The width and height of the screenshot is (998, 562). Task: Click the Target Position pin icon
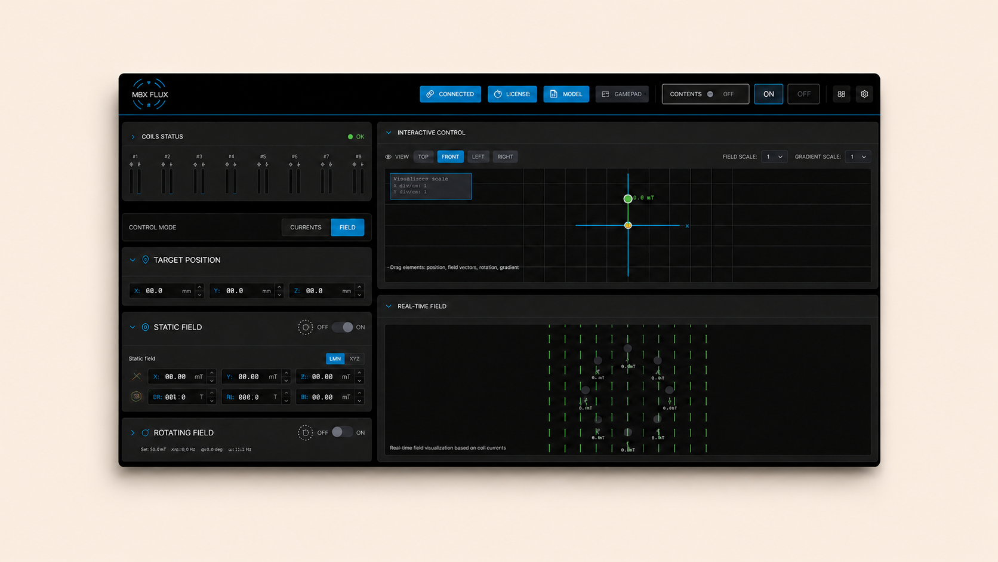pyautogui.click(x=145, y=260)
